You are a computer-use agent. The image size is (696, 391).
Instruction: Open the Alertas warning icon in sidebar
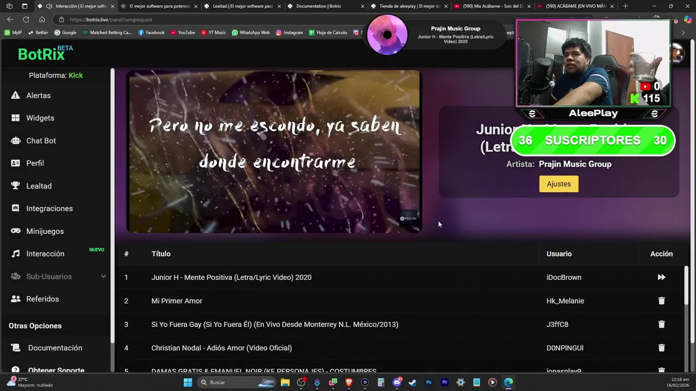[16, 96]
